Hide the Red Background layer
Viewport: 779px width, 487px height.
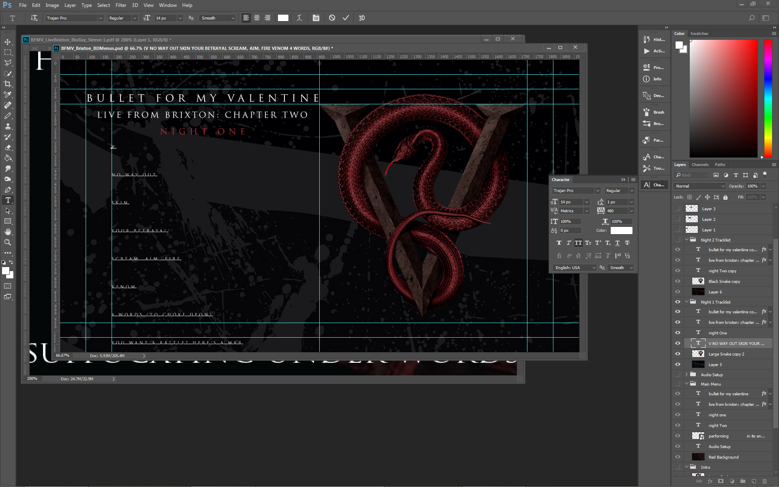[x=678, y=457]
